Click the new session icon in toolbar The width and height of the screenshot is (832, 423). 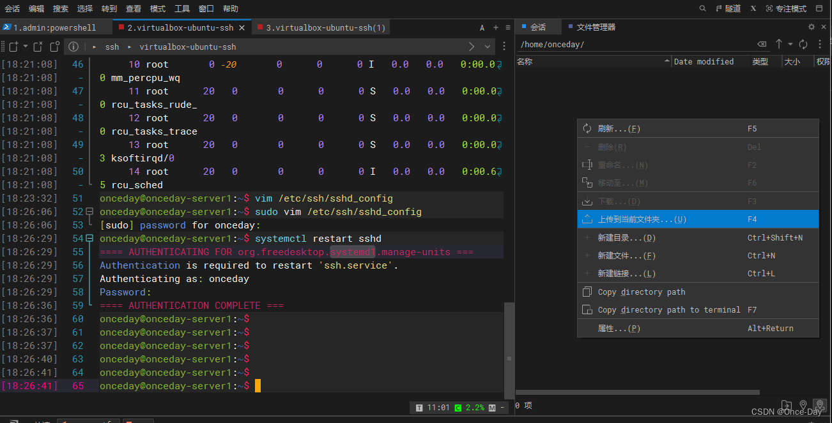13,47
